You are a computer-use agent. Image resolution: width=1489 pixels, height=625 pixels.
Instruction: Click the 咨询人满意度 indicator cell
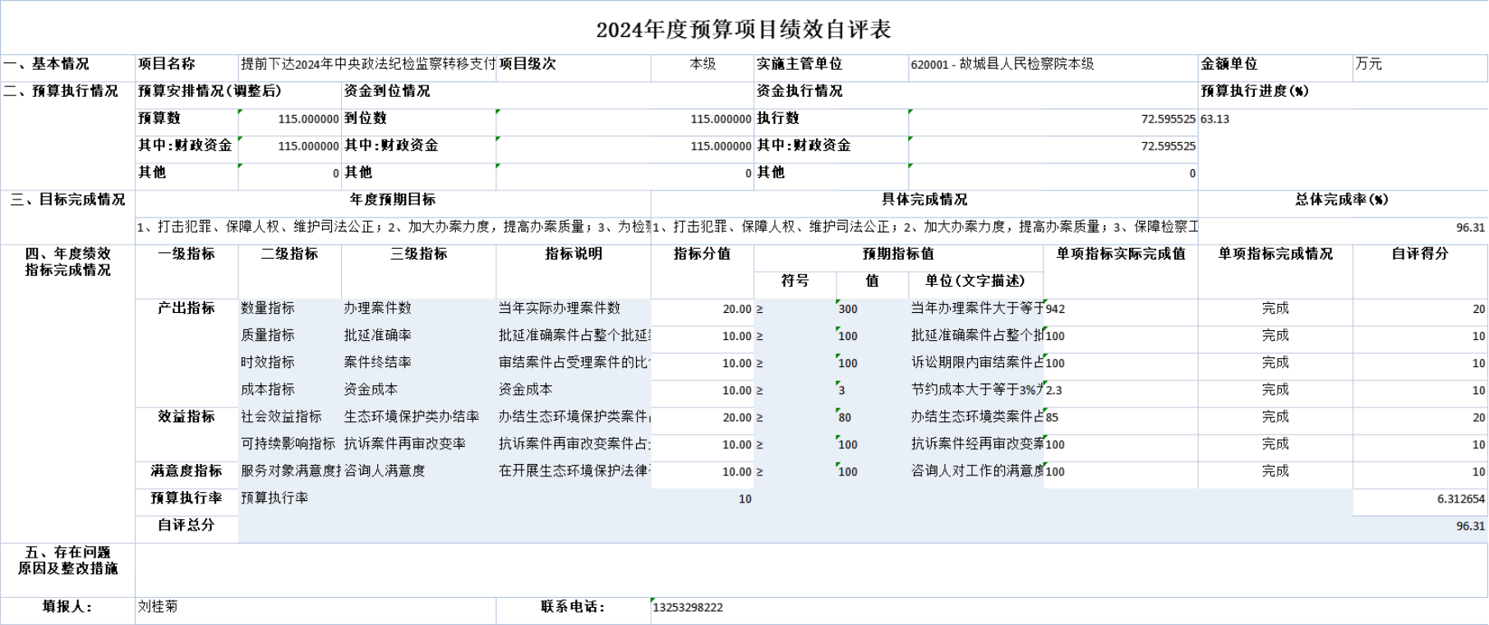tap(417, 471)
